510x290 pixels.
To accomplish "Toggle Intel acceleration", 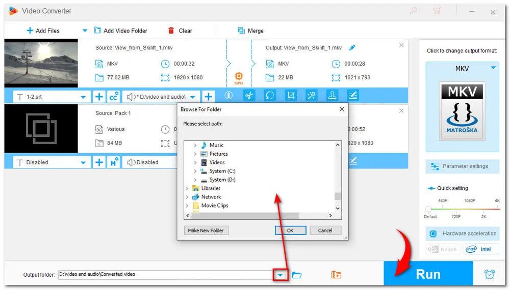I will [x=481, y=249].
